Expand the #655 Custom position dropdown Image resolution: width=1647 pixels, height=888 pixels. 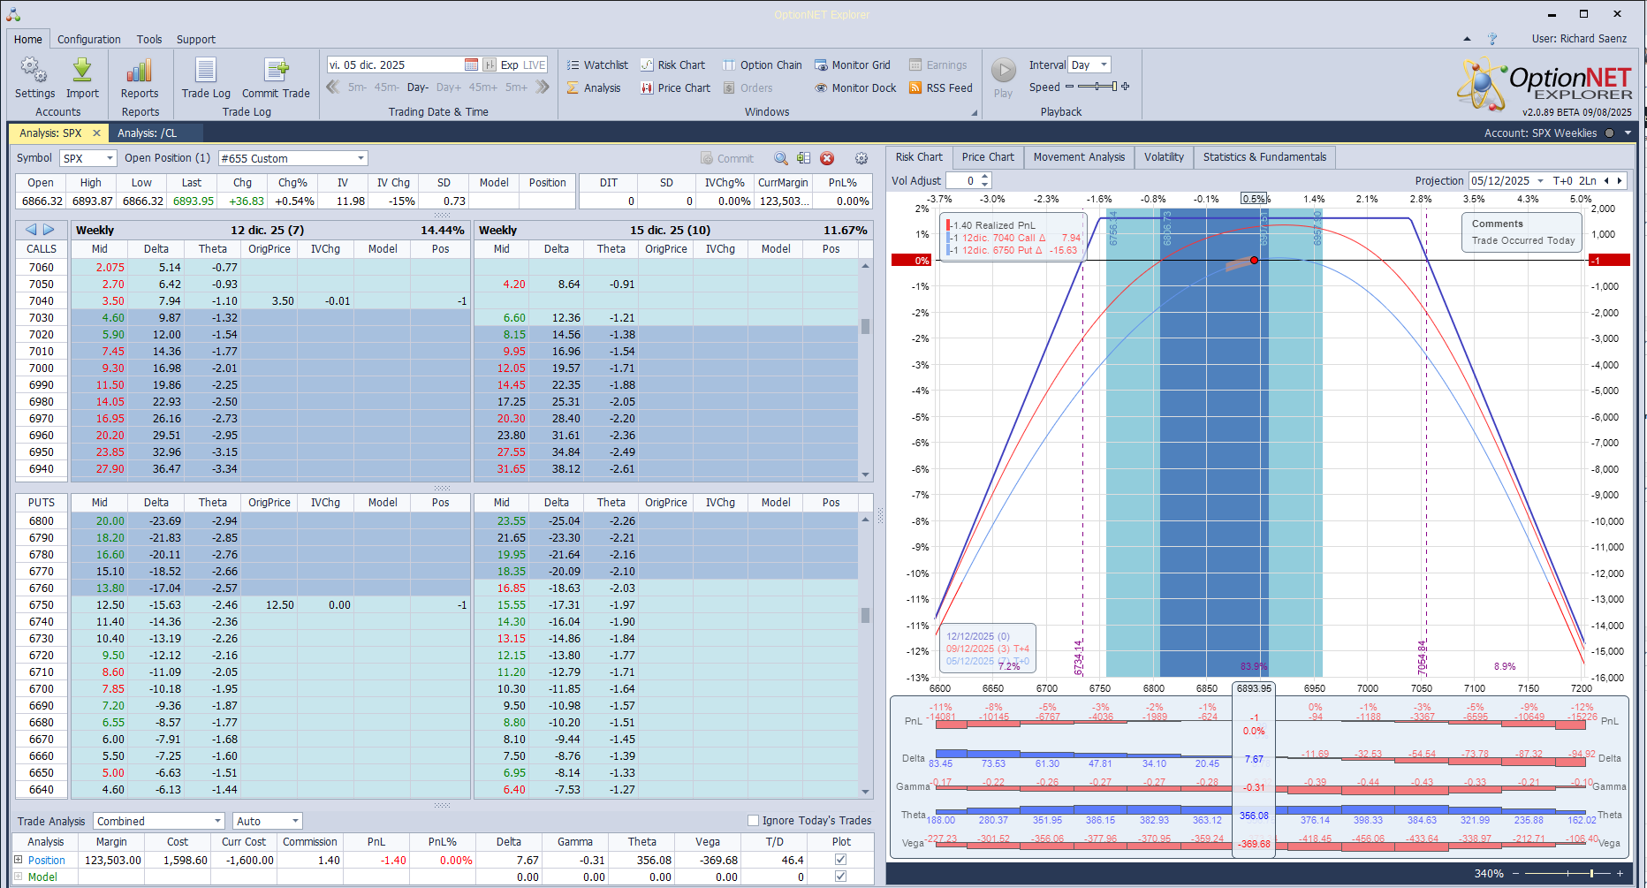point(361,158)
